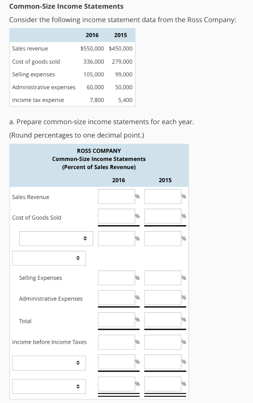Click the 2016 column header in the worksheet
Image resolution: width=253 pixels, height=403 pixels.
click(x=119, y=180)
